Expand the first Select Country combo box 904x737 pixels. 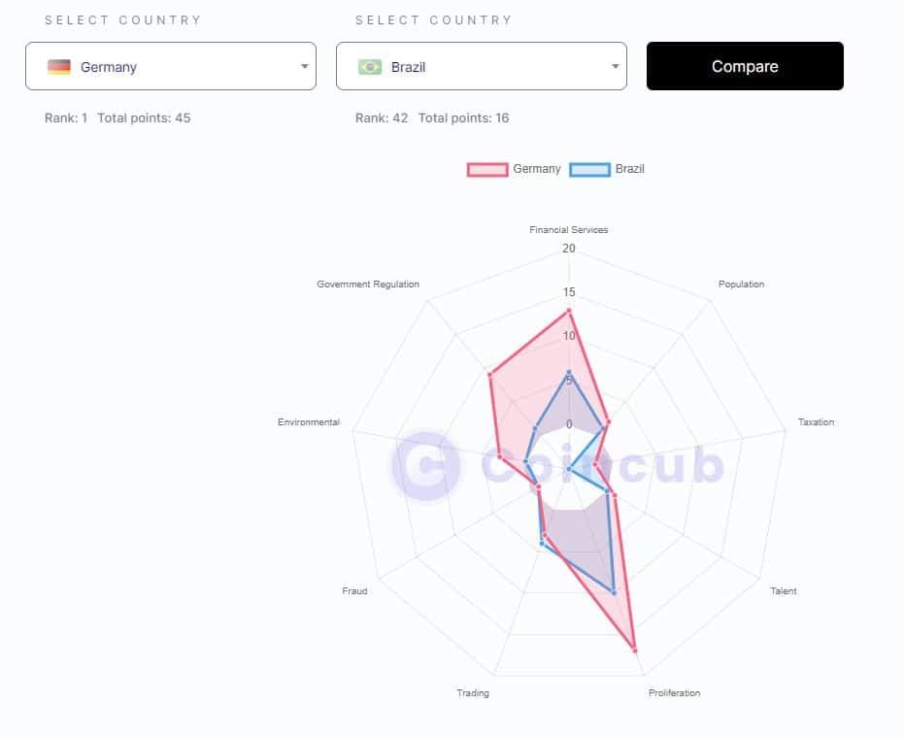(171, 66)
